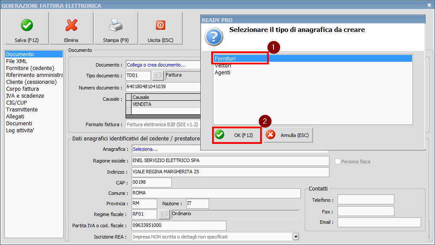Click lookup icon beside Tipo documento TD01
The image size is (435, 245).
(x=158, y=76)
